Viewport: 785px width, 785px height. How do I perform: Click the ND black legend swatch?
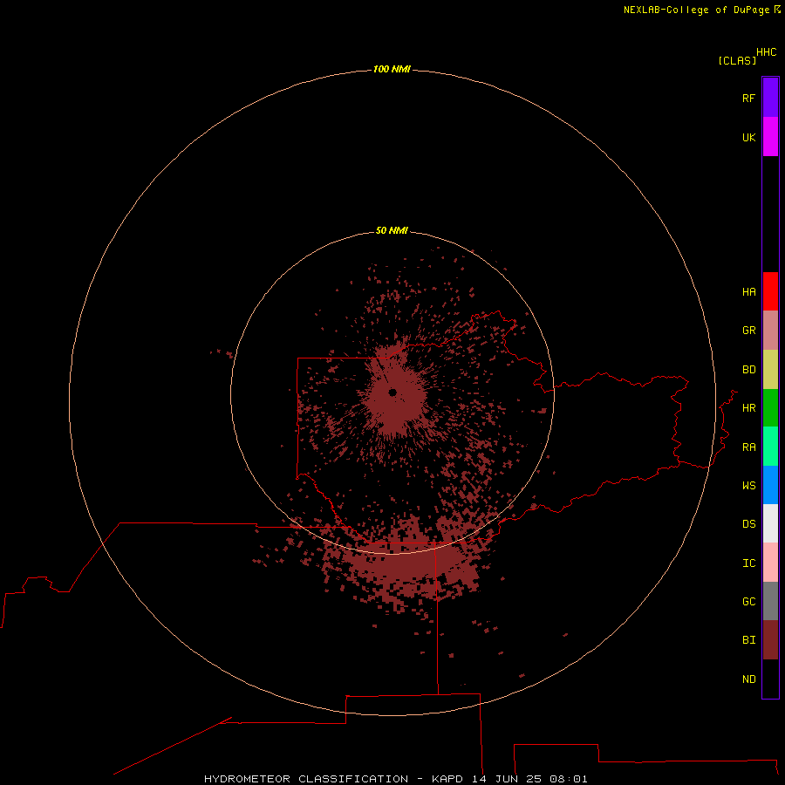point(770,679)
